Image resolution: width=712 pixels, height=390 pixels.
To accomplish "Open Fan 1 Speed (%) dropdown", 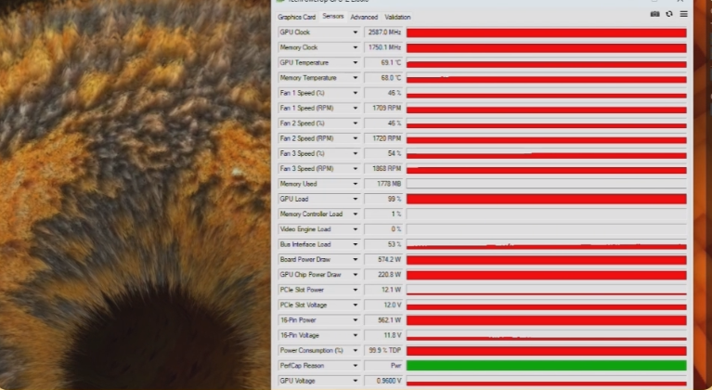I will (356, 93).
